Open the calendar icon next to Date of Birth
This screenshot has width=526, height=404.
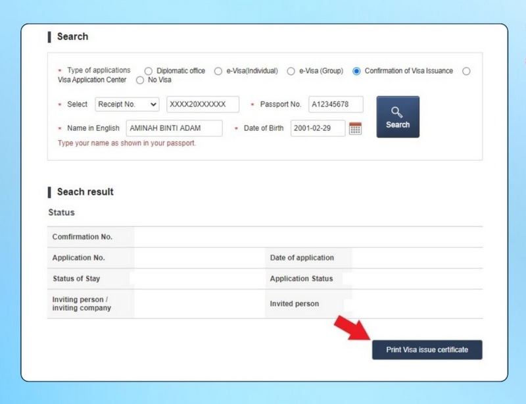356,128
